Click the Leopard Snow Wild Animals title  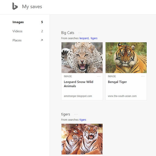(x=79, y=84)
